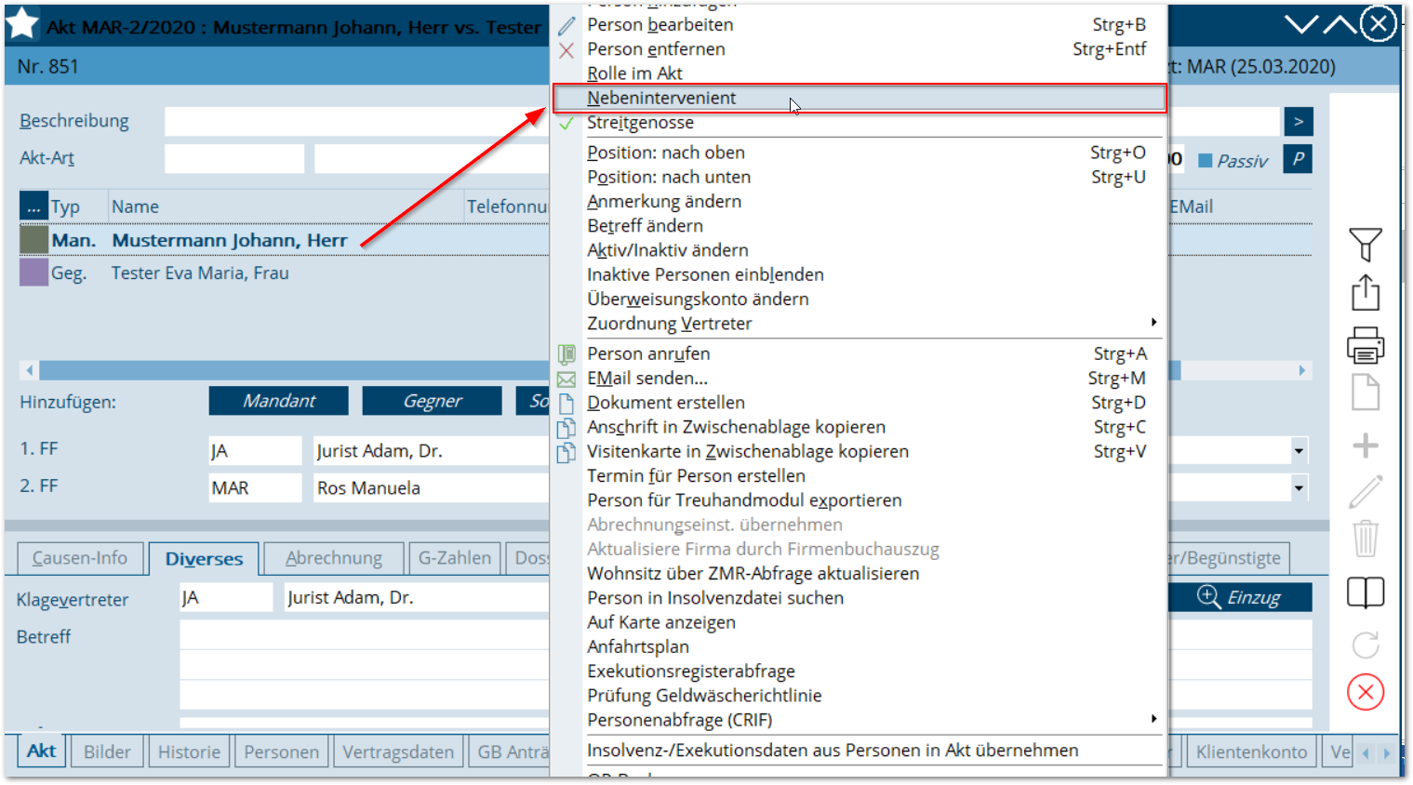
Task: Choose Anmerkung ändern
Action: tap(859, 201)
